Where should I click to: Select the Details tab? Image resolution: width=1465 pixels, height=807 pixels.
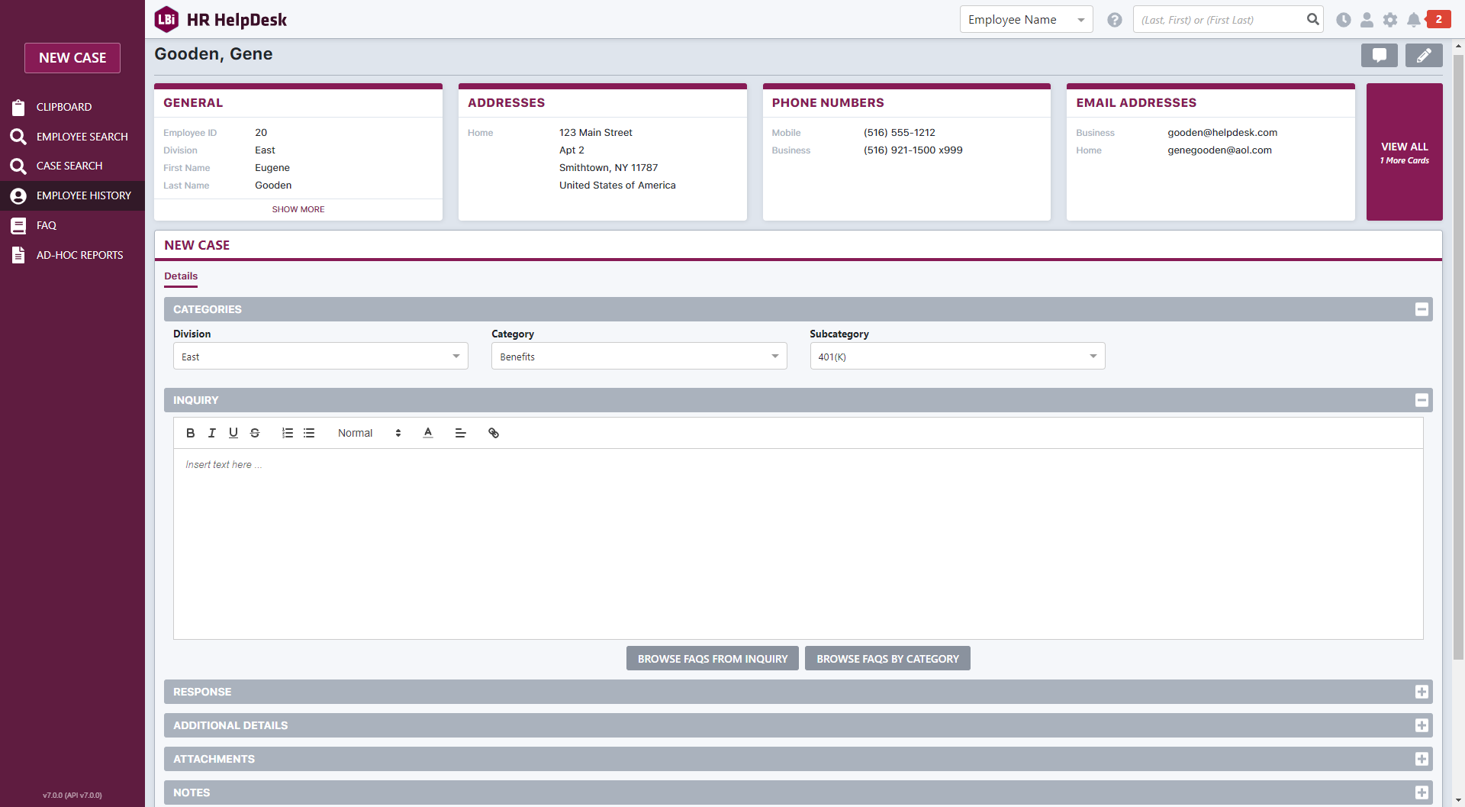click(x=181, y=276)
